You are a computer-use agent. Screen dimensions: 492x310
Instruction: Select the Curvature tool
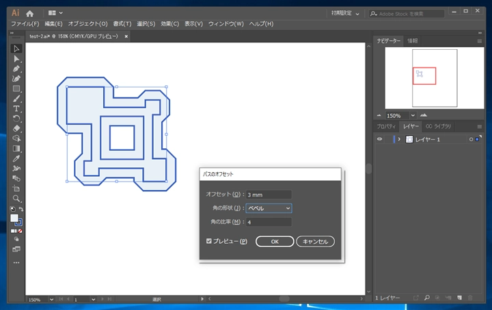point(16,79)
